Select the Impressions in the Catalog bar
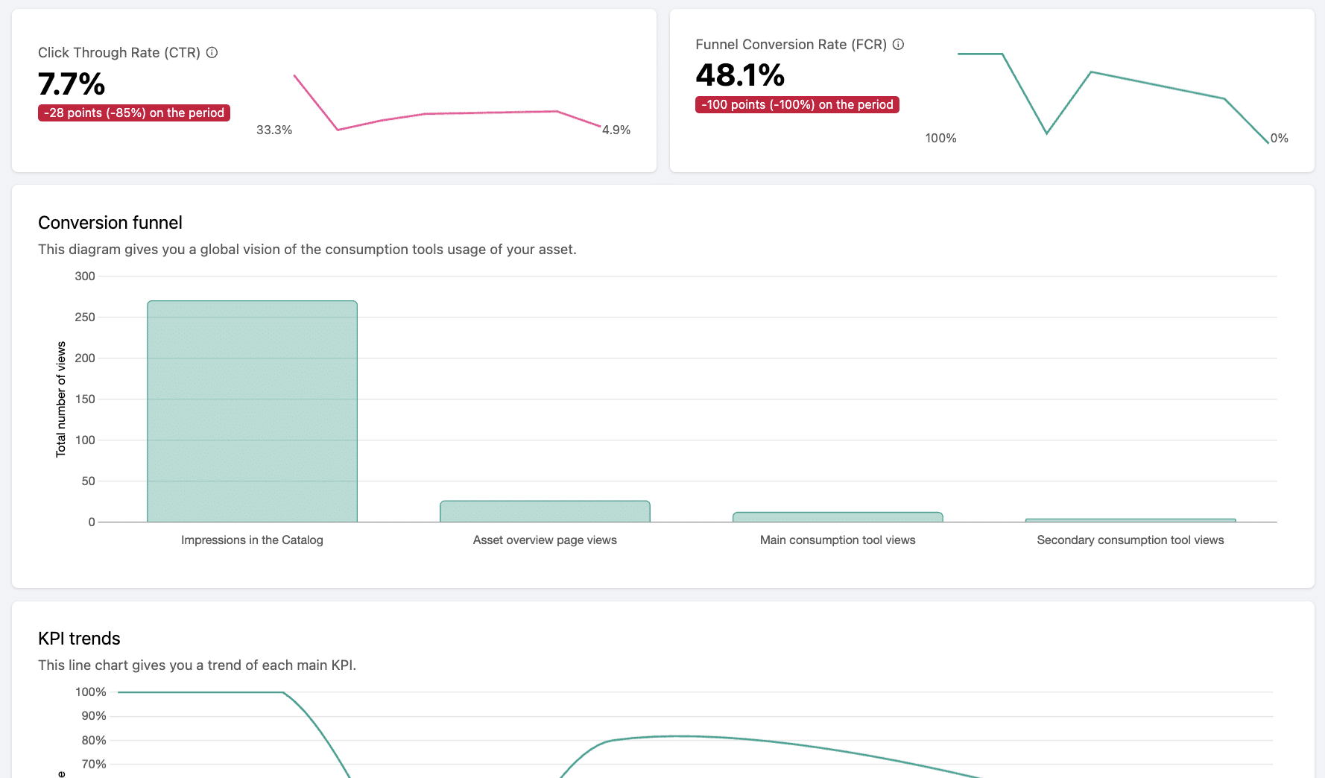Image resolution: width=1325 pixels, height=778 pixels. click(252, 411)
